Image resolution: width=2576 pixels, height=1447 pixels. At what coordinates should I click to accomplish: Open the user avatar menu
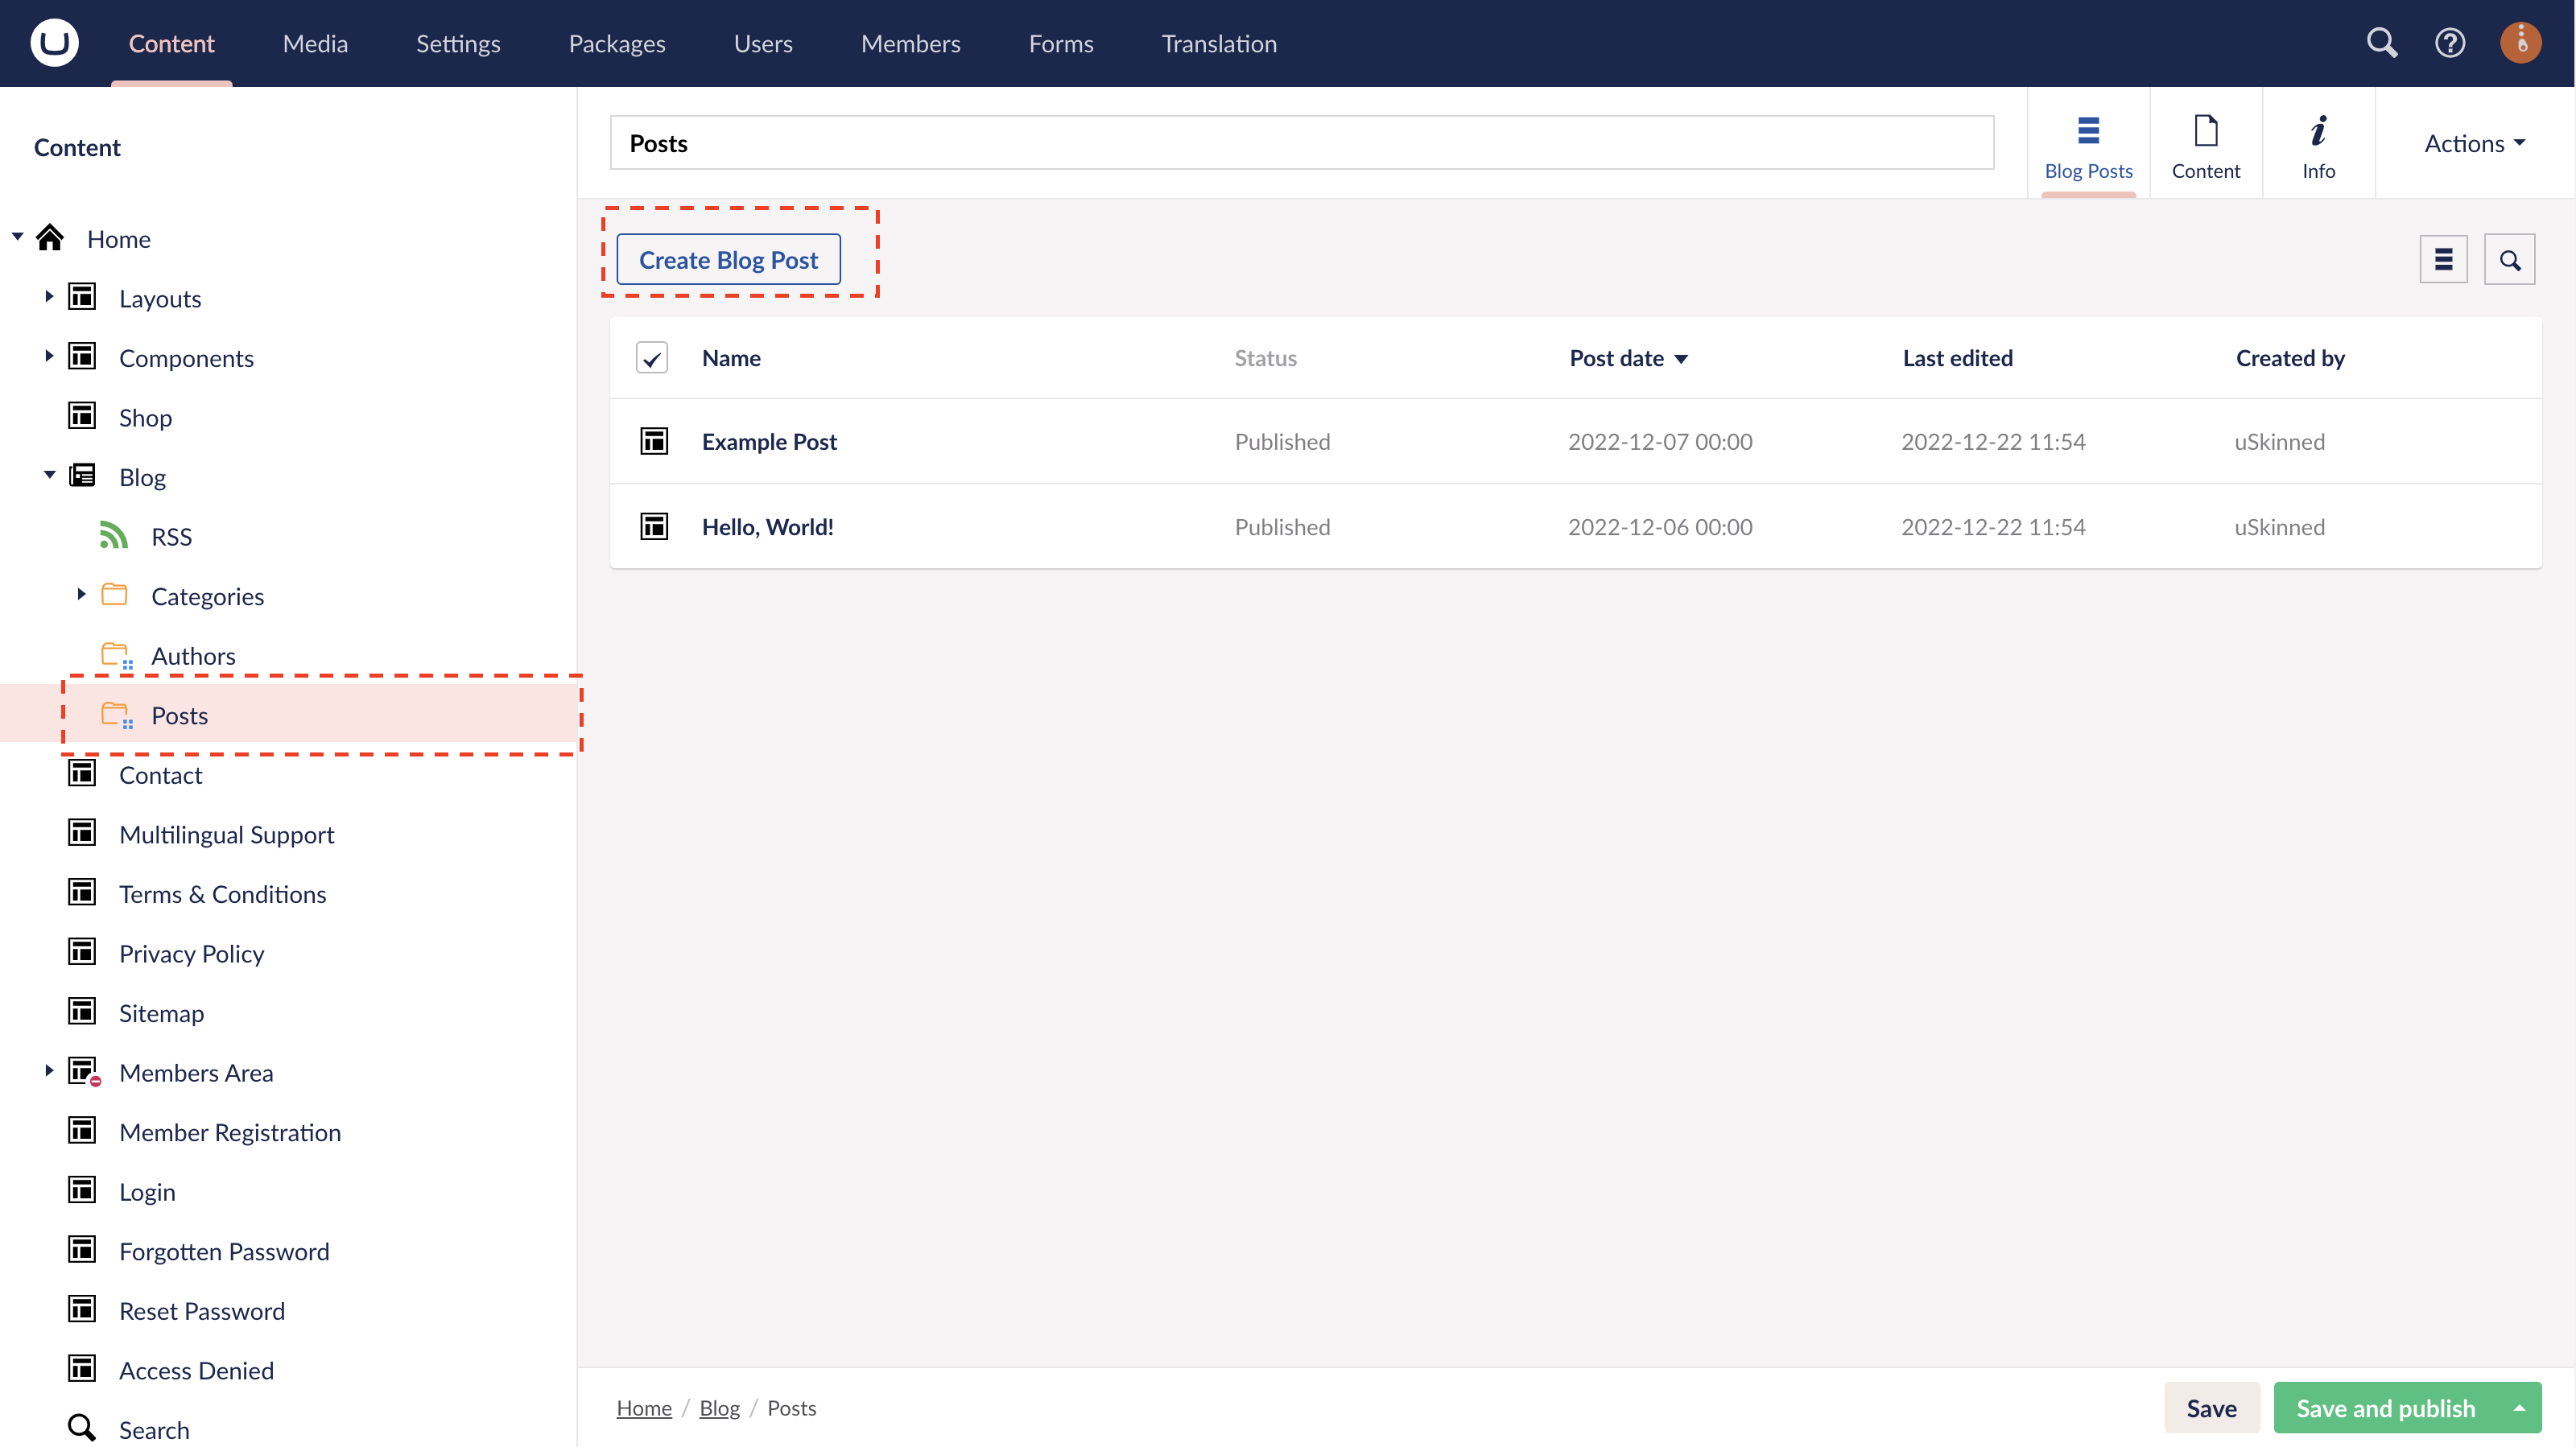click(x=2521, y=43)
